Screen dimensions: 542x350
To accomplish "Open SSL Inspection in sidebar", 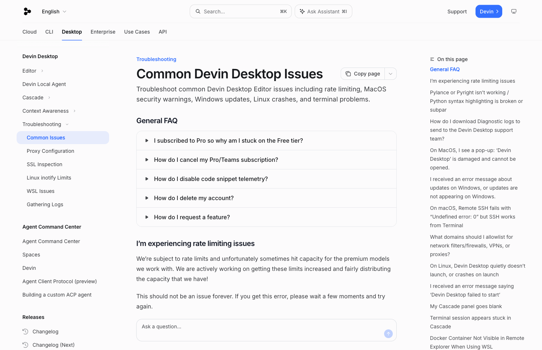I will pos(44,164).
